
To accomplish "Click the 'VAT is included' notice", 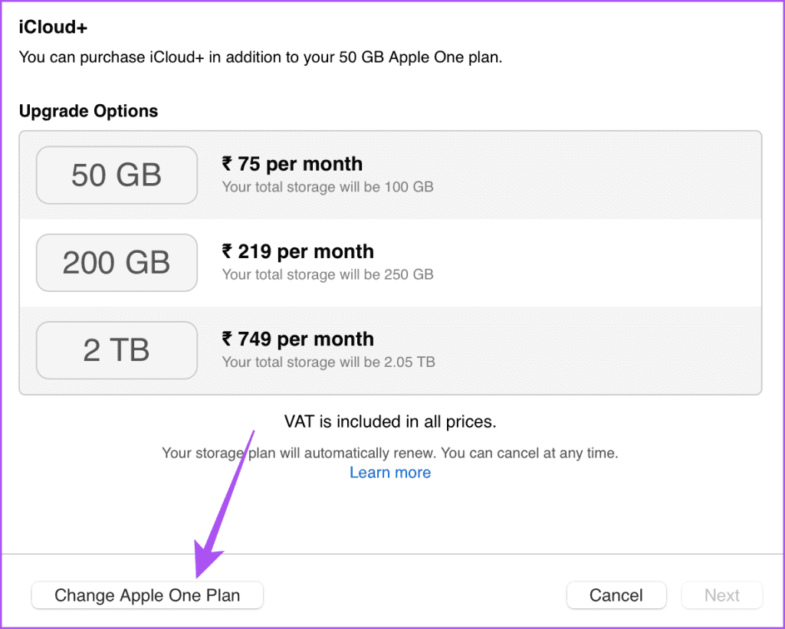I will point(390,422).
